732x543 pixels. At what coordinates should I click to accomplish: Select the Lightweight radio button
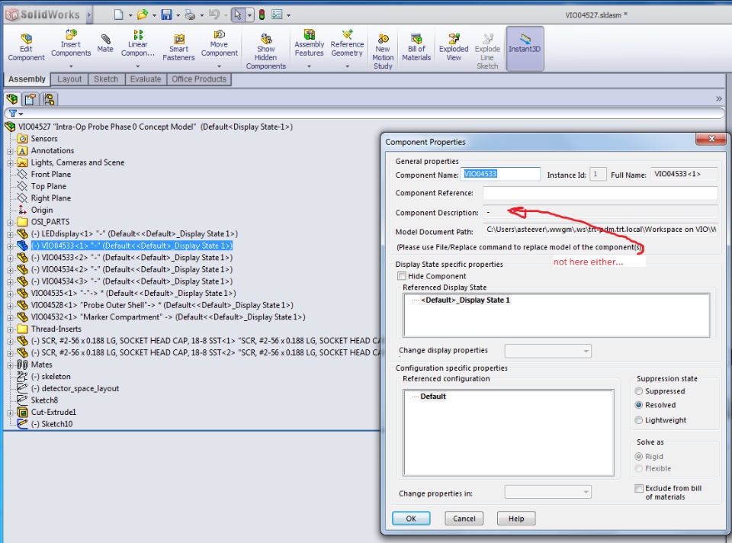coord(639,420)
